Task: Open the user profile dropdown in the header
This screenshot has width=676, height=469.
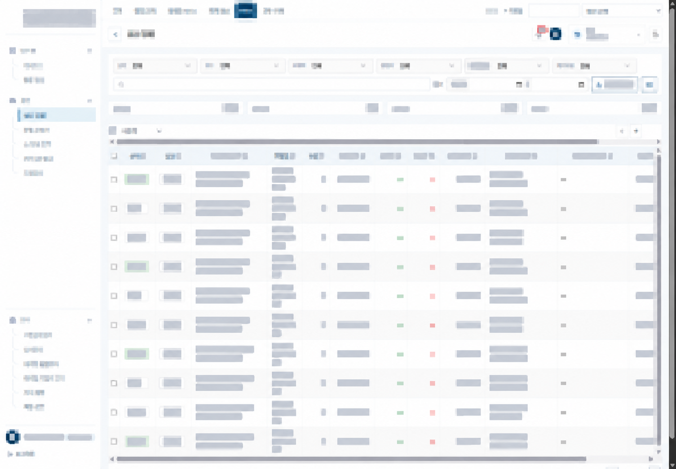Action: (607, 34)
